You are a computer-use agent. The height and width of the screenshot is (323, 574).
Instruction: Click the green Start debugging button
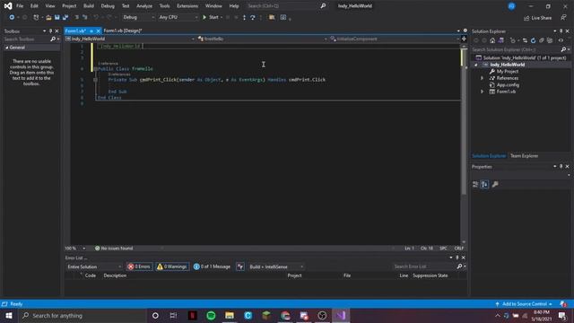212,17
